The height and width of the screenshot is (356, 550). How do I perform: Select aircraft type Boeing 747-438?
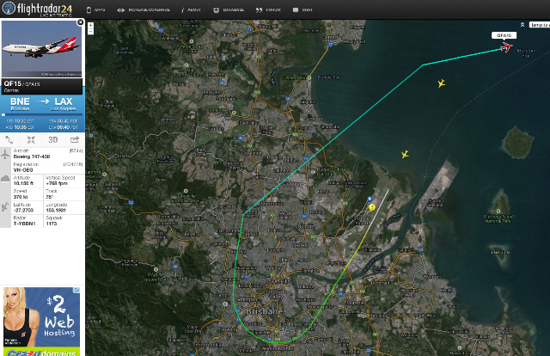(32, 157)
